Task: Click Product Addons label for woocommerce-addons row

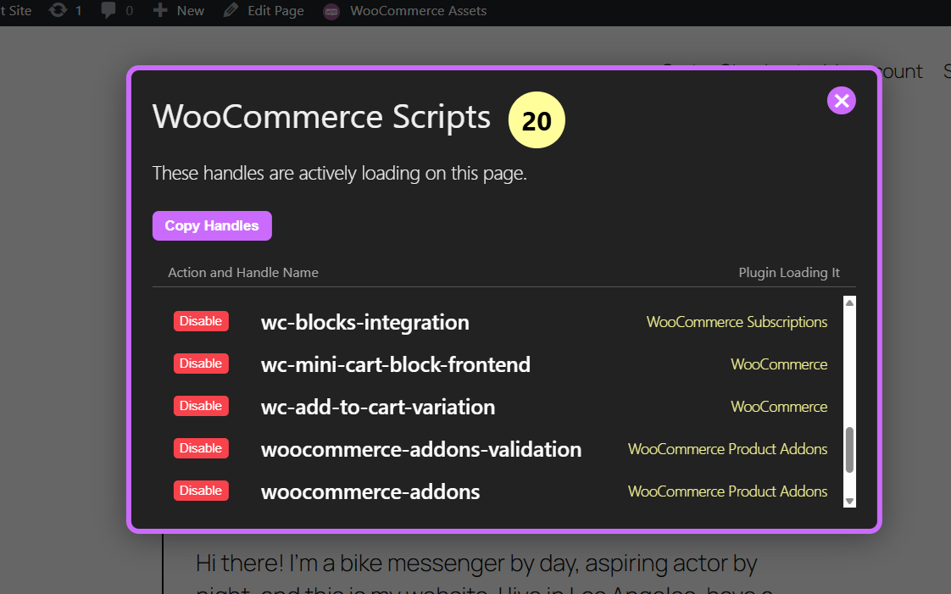Action: (x=728, y=491)
